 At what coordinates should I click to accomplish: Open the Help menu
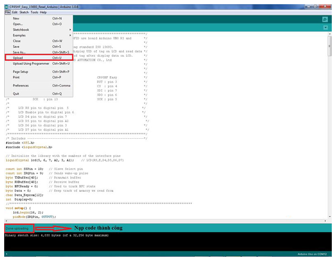43,12
